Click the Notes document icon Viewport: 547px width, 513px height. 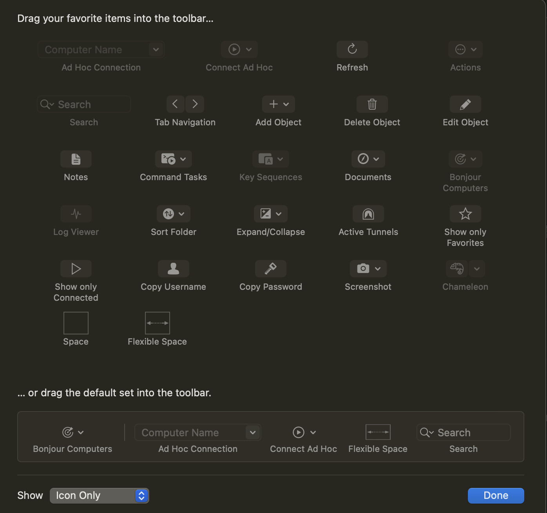(76, 159)
